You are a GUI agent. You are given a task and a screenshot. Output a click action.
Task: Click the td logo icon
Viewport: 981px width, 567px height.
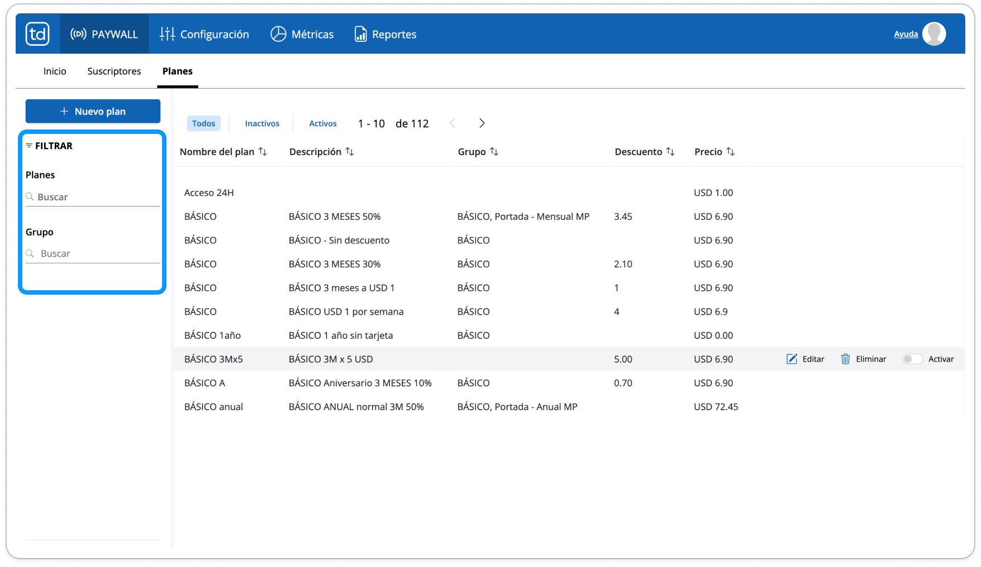[x=37, y=34]
